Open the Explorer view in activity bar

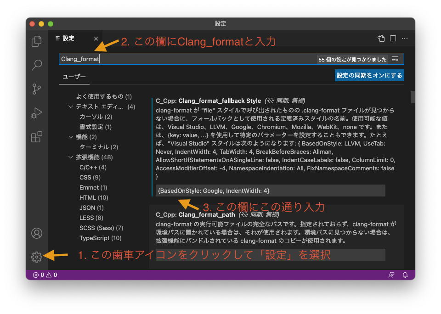point(37,41)
